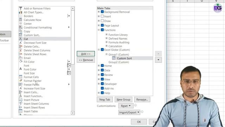Toggle the Functions tab checkbox
The height and width of the screenshot is (127, 225).
click(x=102, y=30)
